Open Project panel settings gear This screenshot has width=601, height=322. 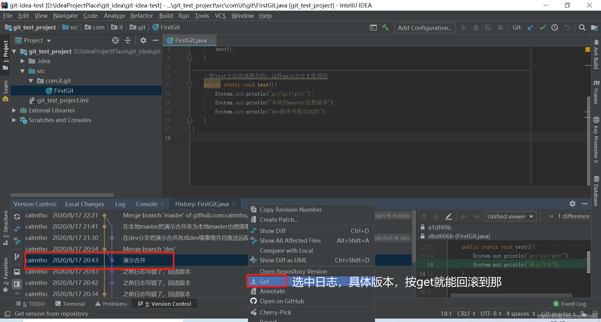143,40
